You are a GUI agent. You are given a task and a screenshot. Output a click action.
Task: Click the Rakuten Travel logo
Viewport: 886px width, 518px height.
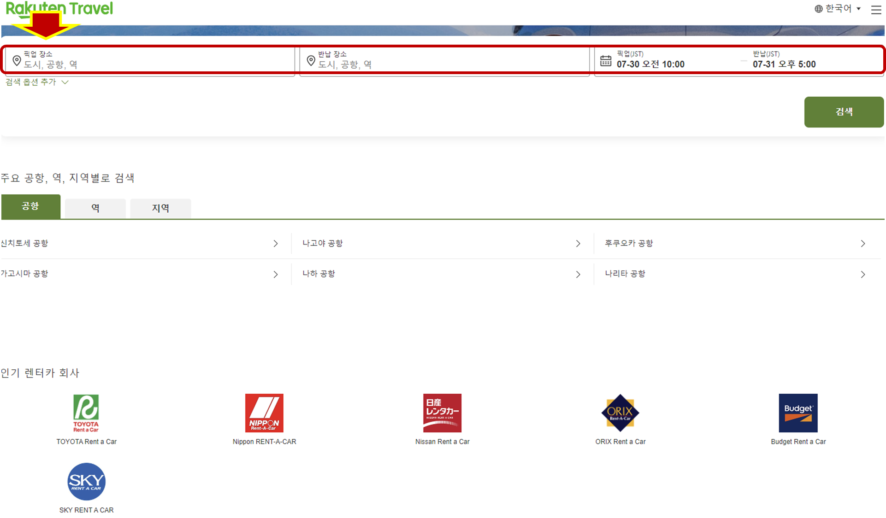[x=59, y=8]
